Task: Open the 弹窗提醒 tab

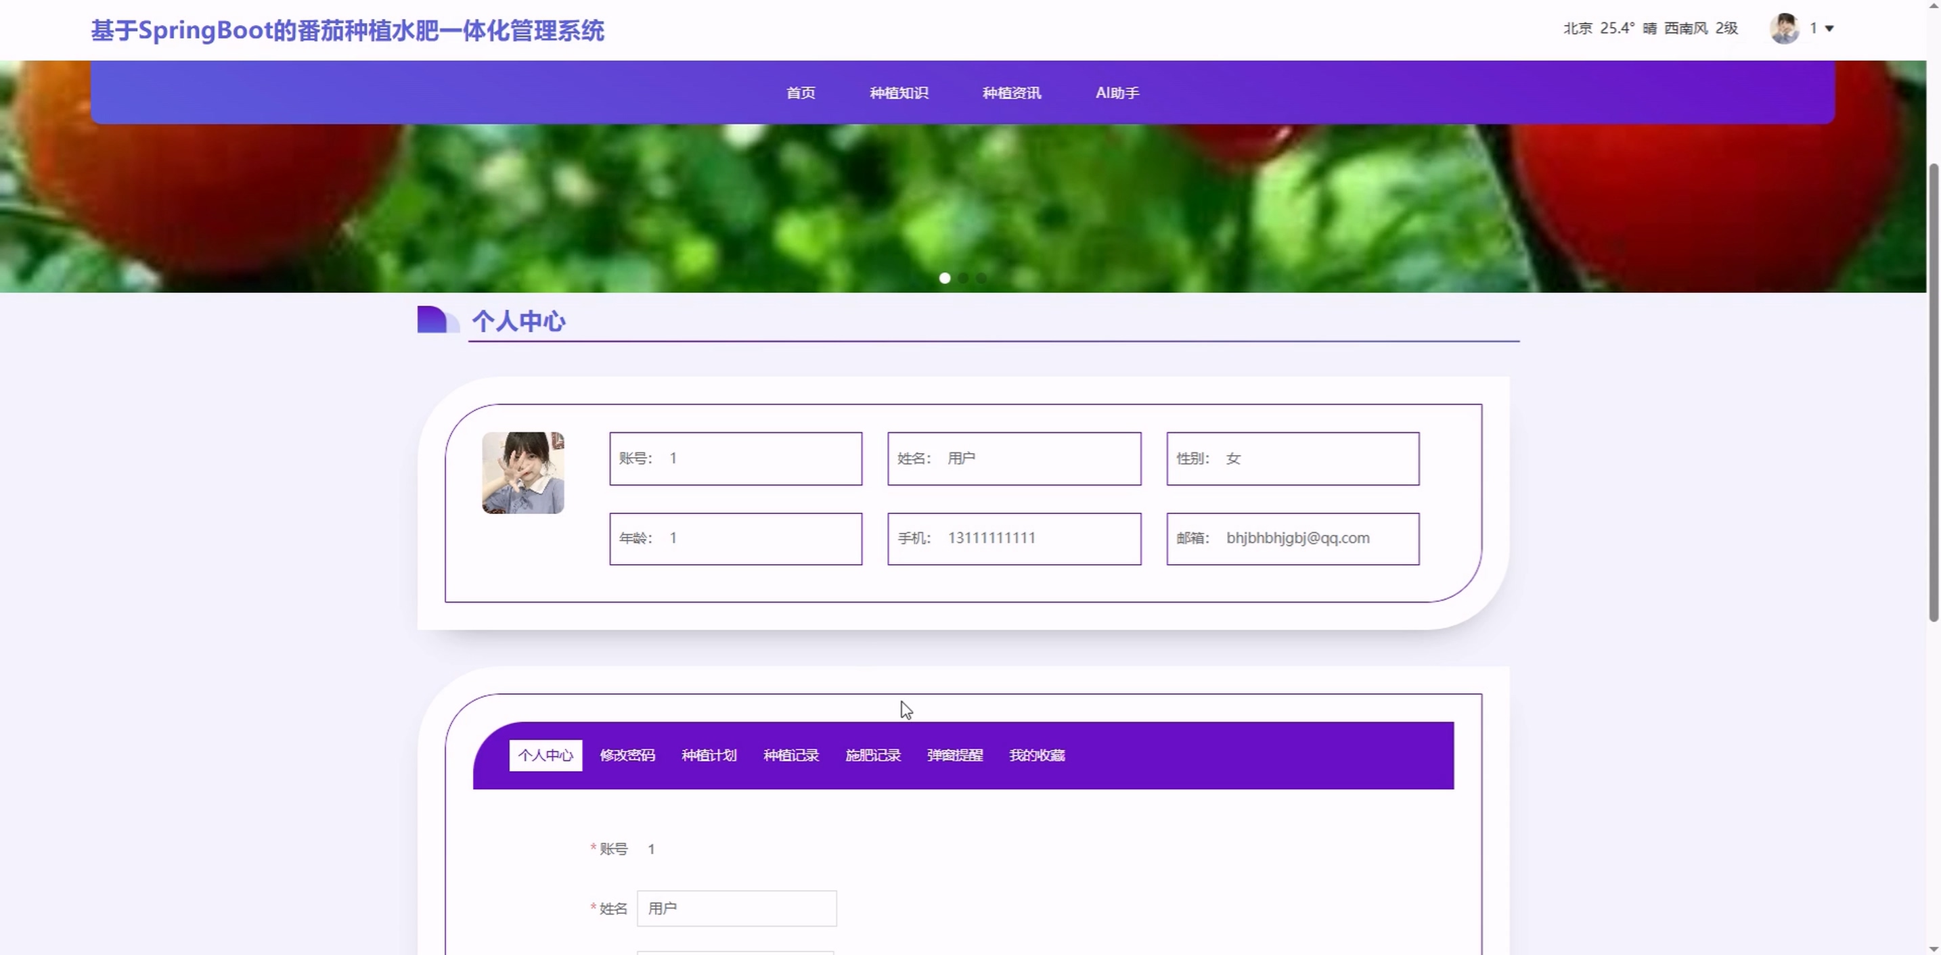Action: click(955, 755)
